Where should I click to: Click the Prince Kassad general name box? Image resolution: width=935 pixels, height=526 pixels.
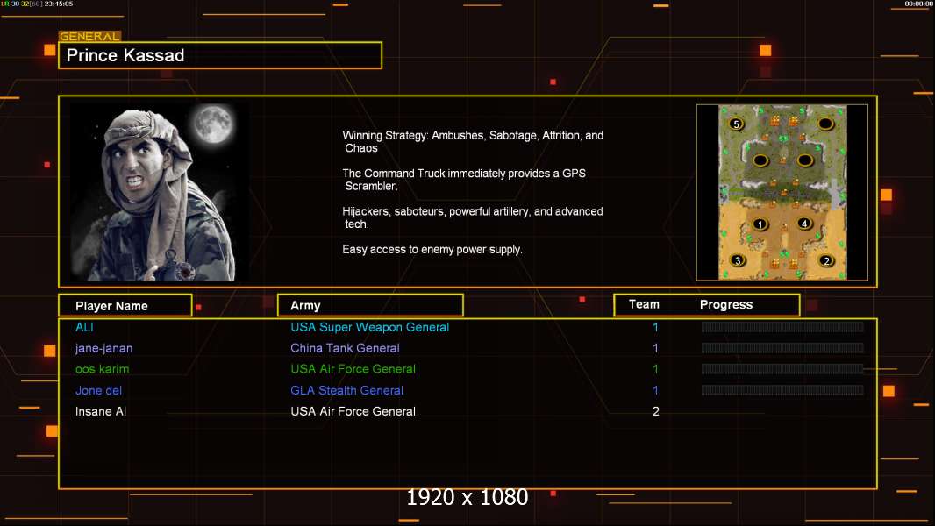(220, 55)
